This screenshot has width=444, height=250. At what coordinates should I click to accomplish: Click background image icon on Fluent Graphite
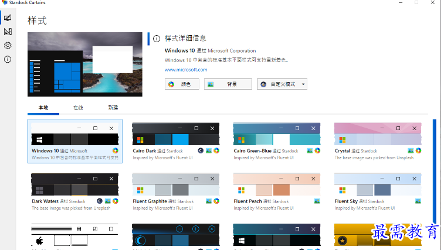point(209,201)
